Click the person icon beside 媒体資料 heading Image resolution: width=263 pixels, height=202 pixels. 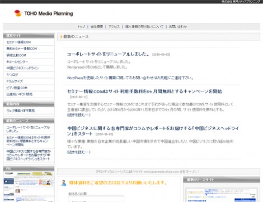click(63, 183)
